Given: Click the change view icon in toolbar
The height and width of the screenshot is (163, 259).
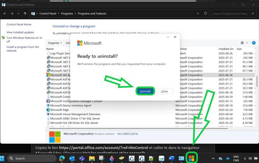Looking at the screenshot, I should [x=242, y=43].
